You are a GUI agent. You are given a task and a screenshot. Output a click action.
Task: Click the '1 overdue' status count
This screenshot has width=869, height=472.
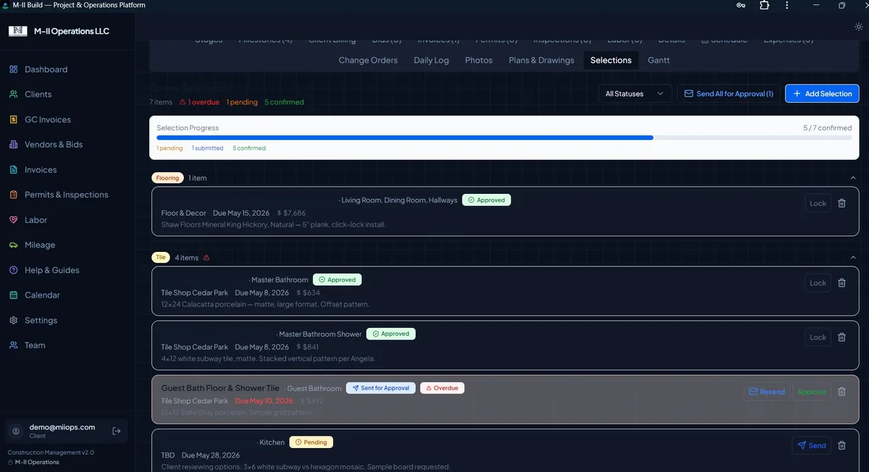(x=199, y=102)
